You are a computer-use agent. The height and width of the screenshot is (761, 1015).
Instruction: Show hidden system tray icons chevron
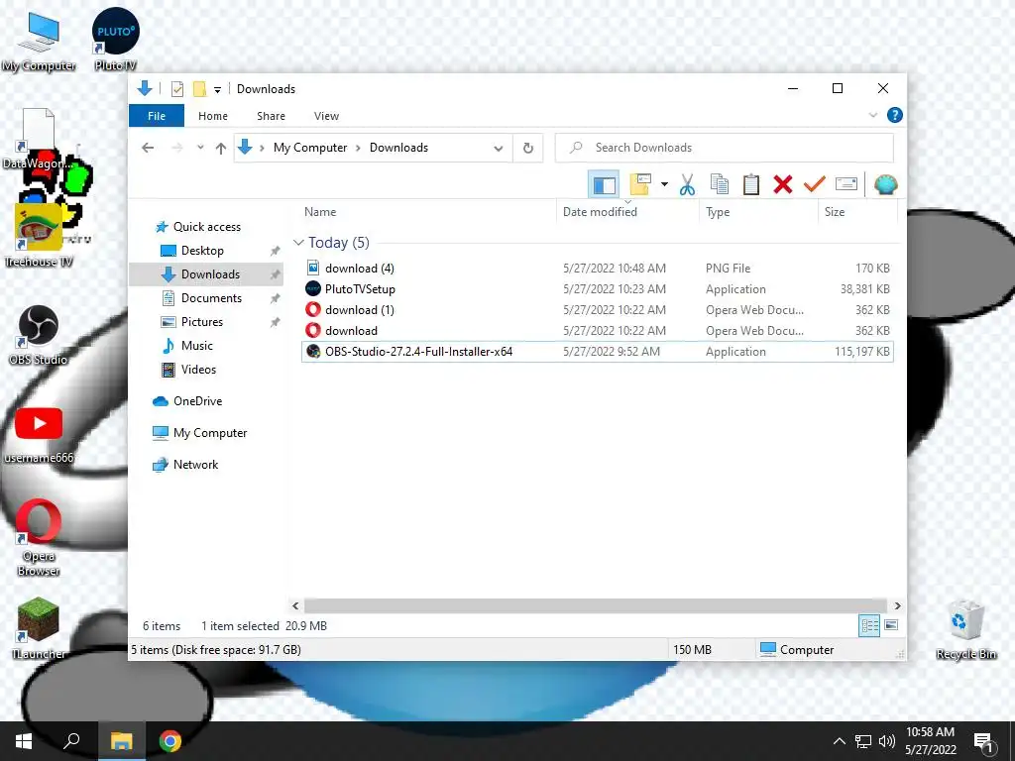click(x=839, y=741)
